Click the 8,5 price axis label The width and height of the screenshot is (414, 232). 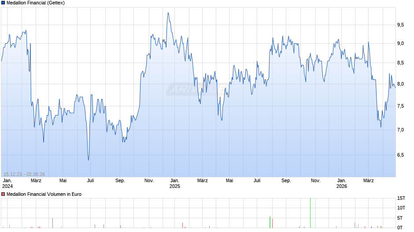tap(400, 63)
